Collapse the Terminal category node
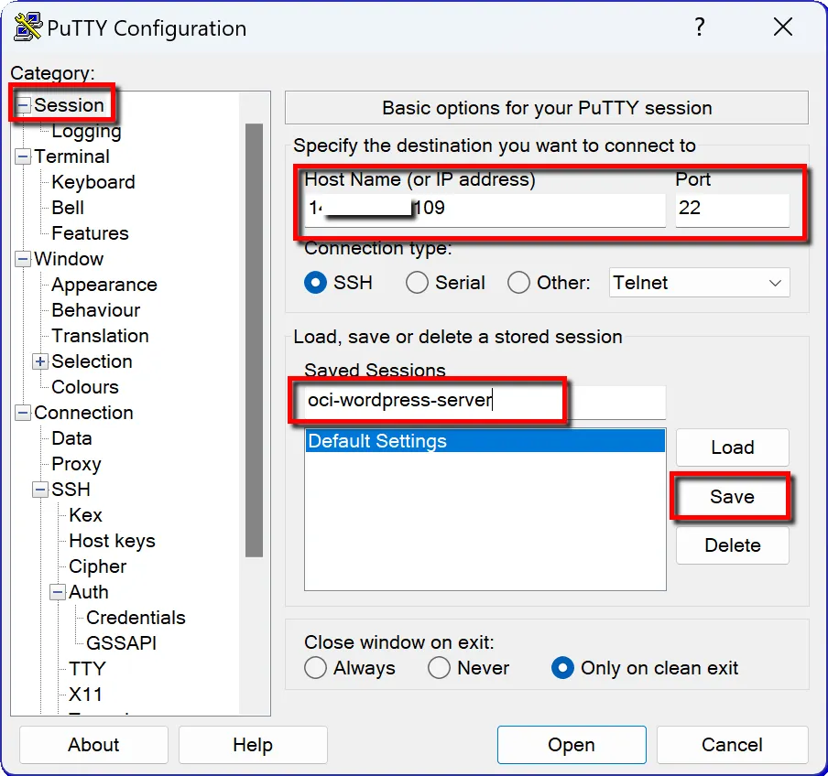The height and width of the screenshot is (776, 828). point(23,156)
